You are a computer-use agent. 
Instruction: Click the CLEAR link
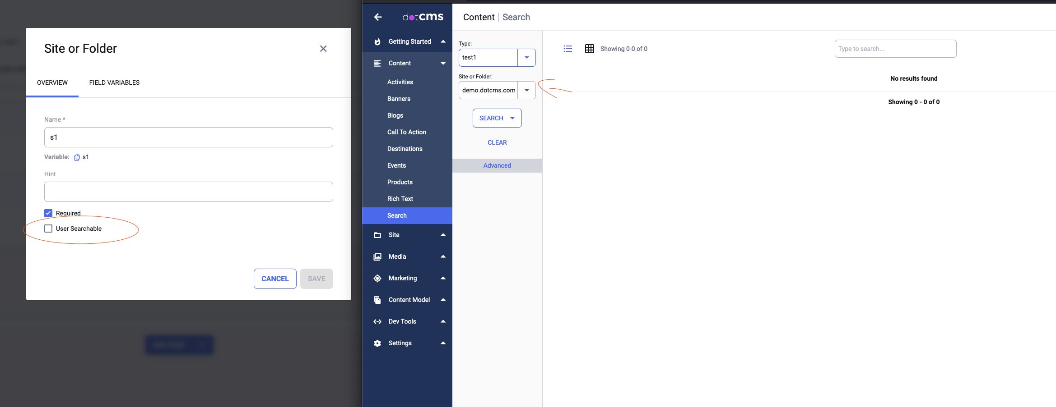coord(497,142)
